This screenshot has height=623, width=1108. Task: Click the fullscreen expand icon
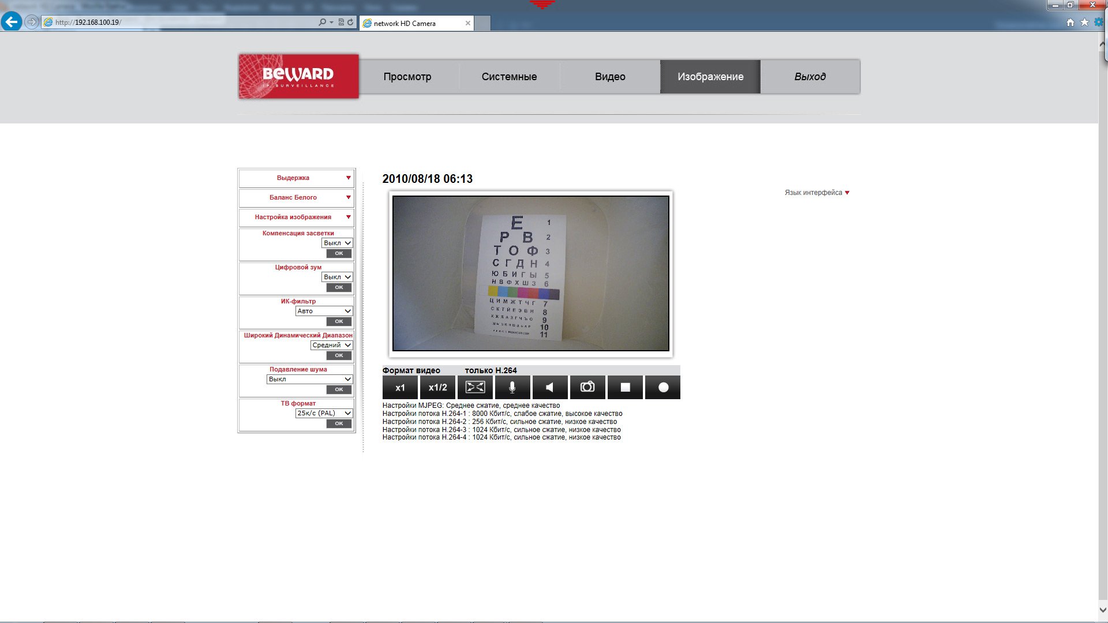pyautogui.click(x=475, y=387)
